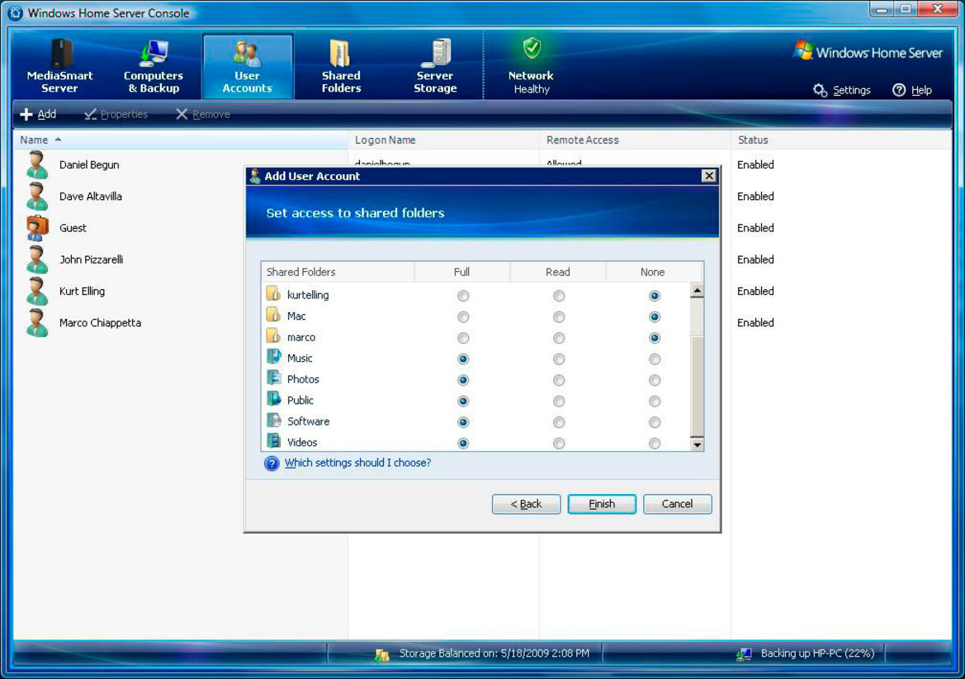Click the Software shared folder icon
The image size is (965, 679).
coord(274,420)
